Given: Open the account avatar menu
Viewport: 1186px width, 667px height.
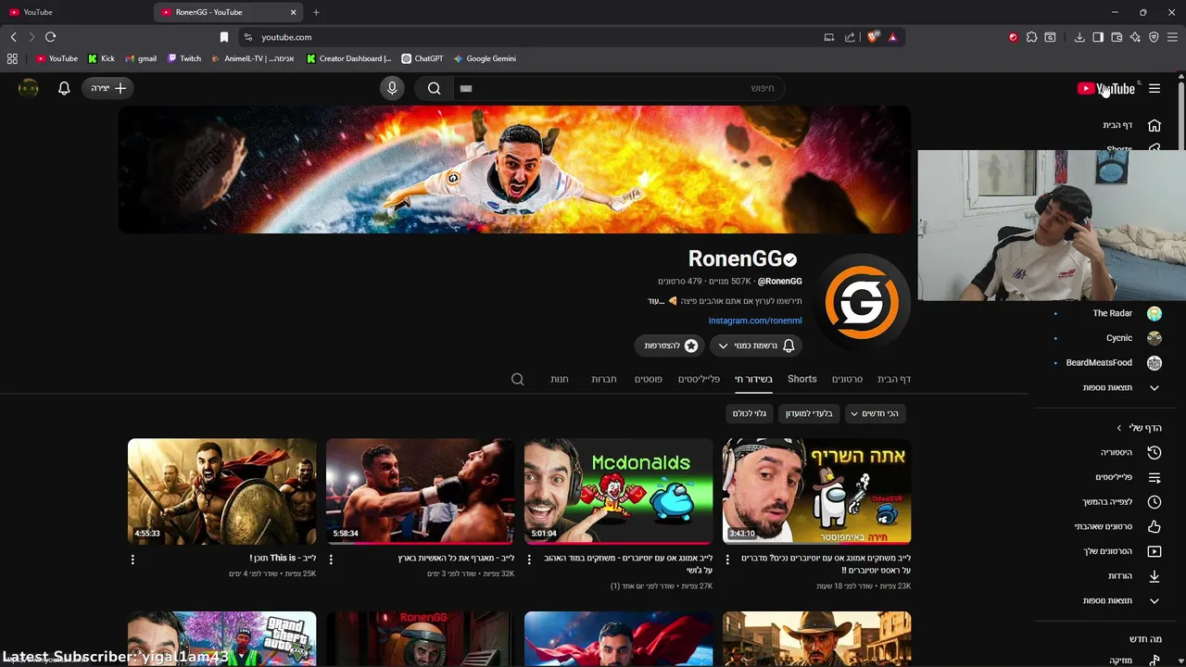Looking at the screenshot, I should point(29,88).
